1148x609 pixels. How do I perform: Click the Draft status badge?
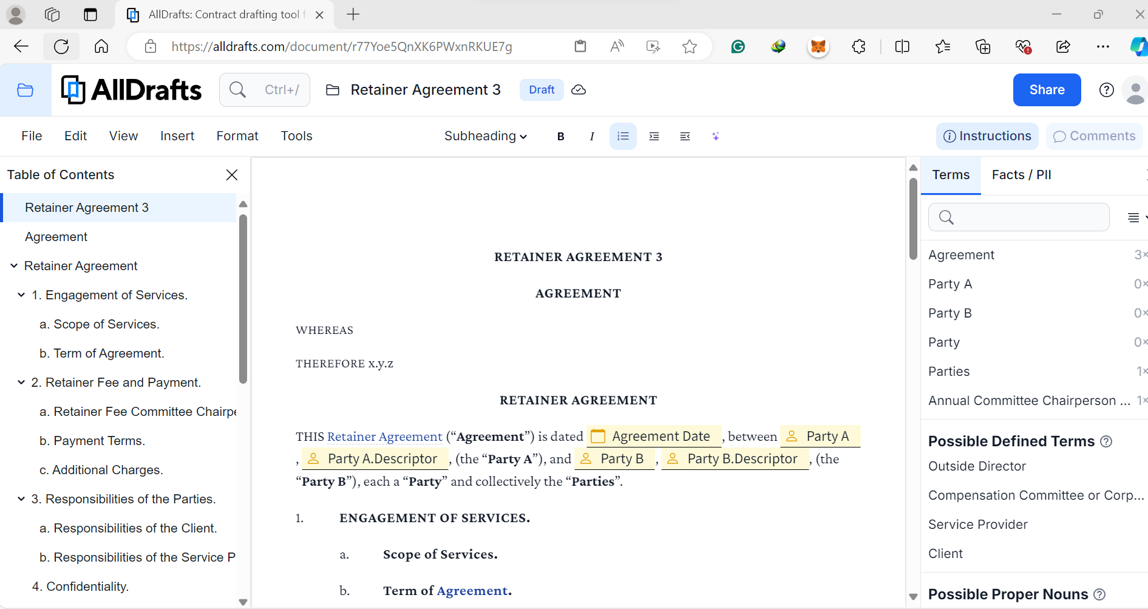pos(542,90)
